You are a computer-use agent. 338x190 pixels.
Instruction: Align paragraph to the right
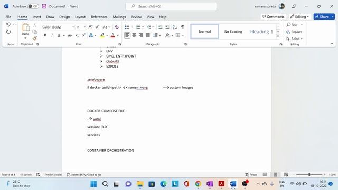coord(141,35)
